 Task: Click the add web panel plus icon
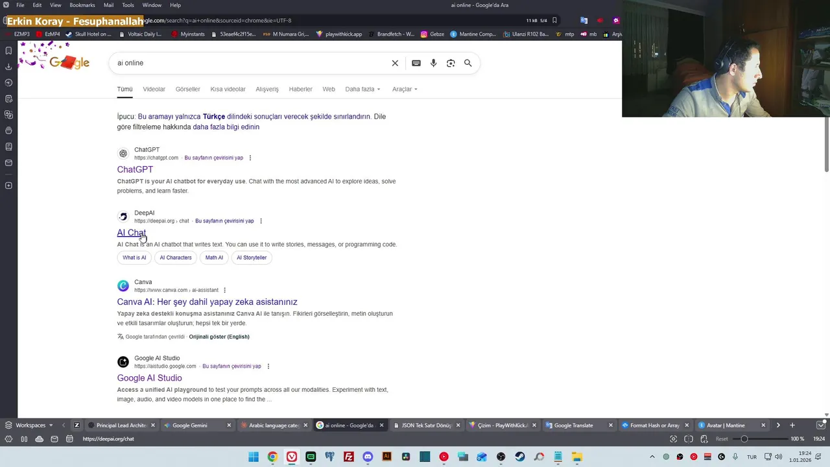[x=8, y=186]
